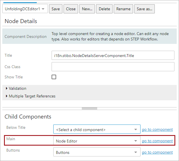The width and height of the screenshot is (179, 161).
Task: Open the Below Title child component dropdown
Action: click(97, 130)
